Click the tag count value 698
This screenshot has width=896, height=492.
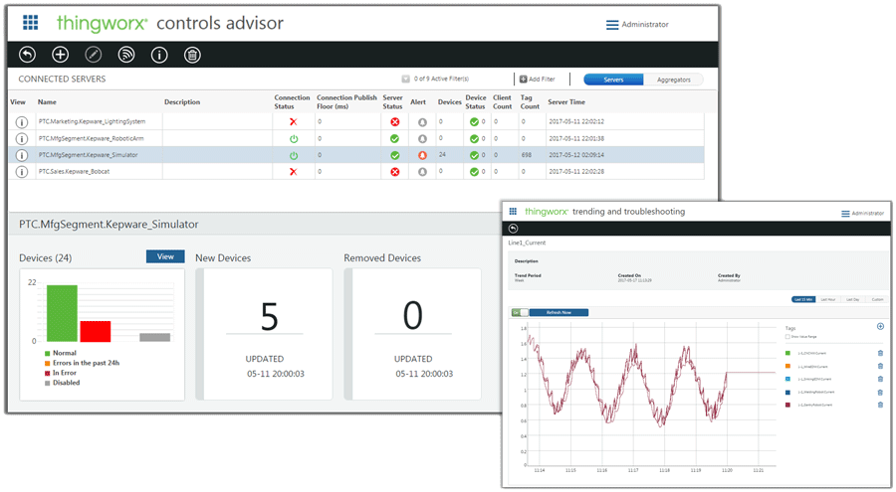[x=527, y=155]
